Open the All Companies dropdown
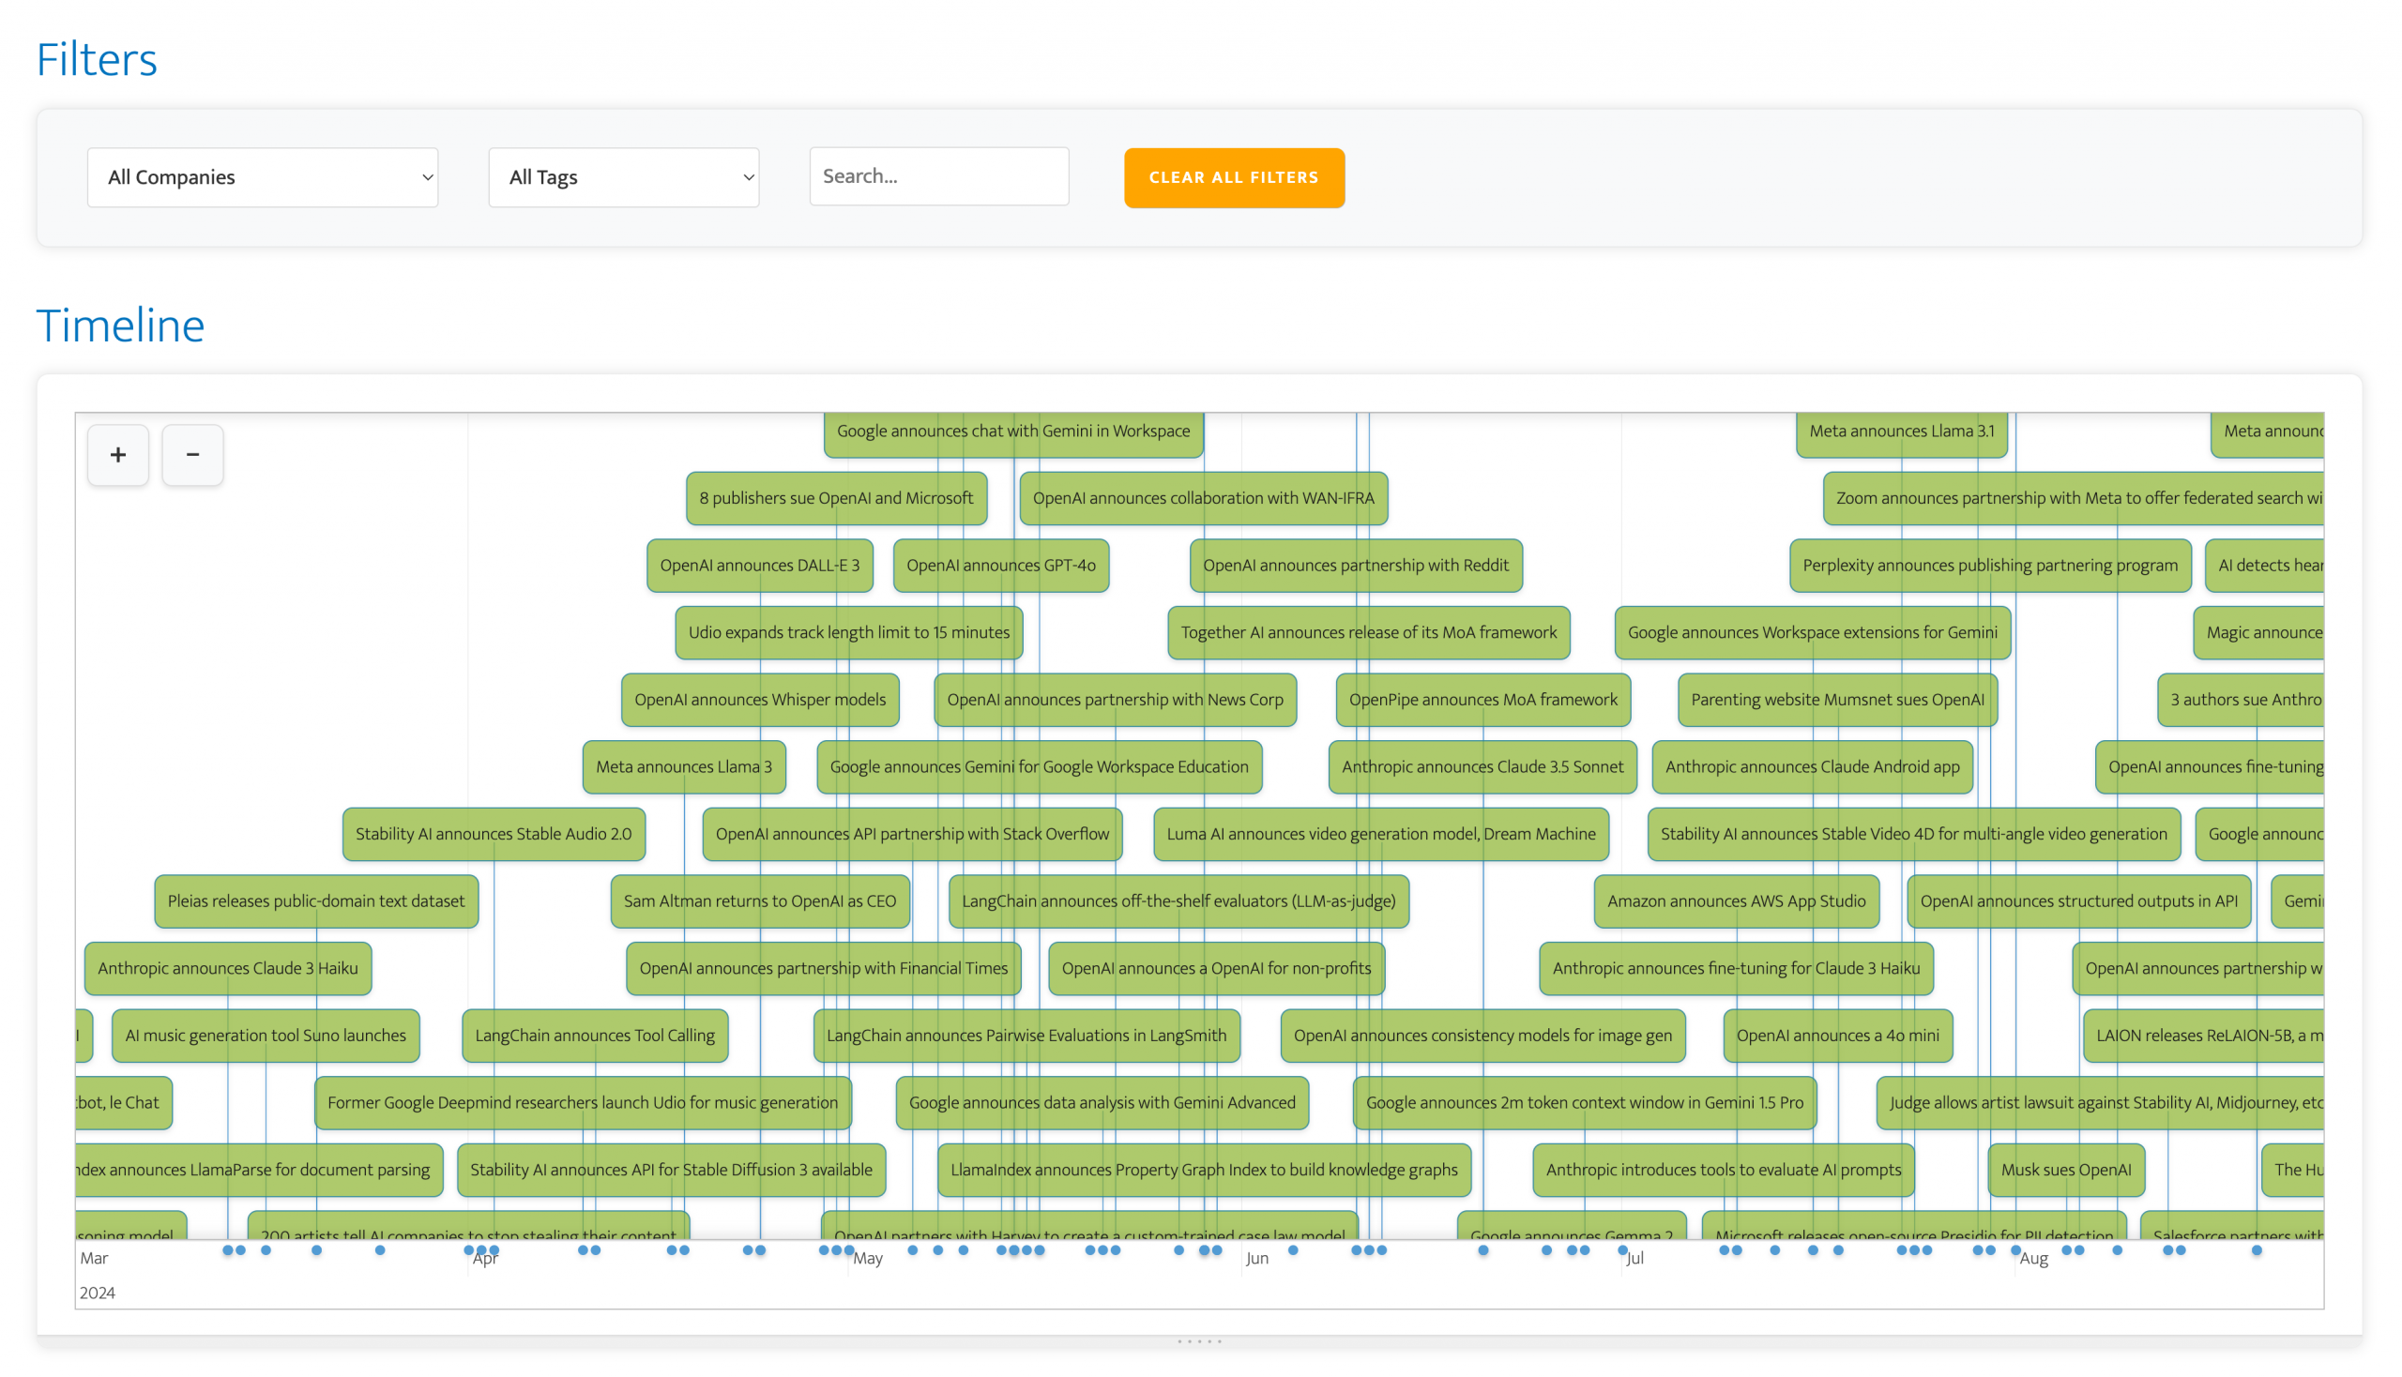The image size is (2402, 1377). click(x=262, y=177)
